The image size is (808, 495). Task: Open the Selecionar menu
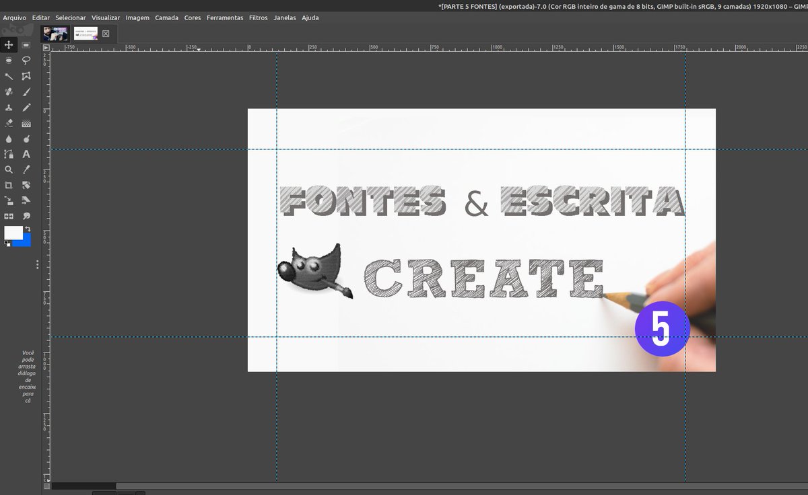(x=71, y=17)
